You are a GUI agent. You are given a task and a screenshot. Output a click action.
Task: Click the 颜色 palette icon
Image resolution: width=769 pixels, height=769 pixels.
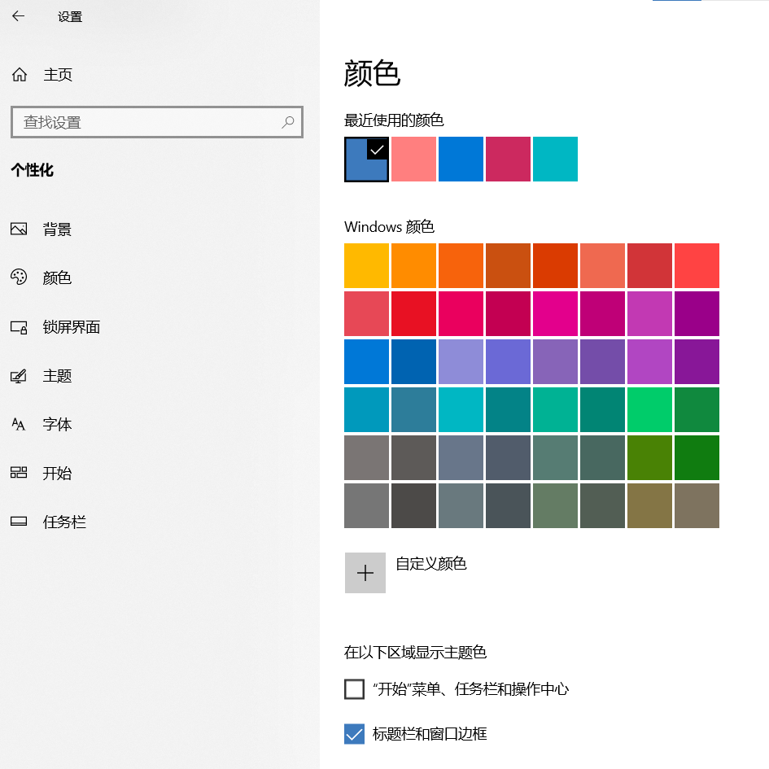click(19, 277)
